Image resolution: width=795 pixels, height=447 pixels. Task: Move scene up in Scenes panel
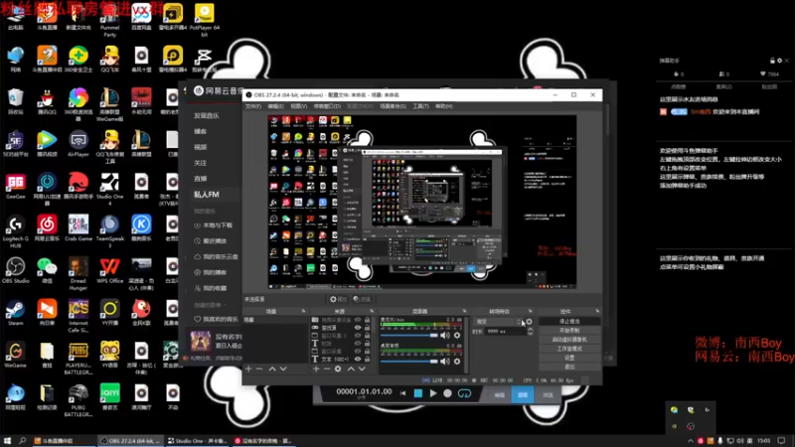click(272, 369)
